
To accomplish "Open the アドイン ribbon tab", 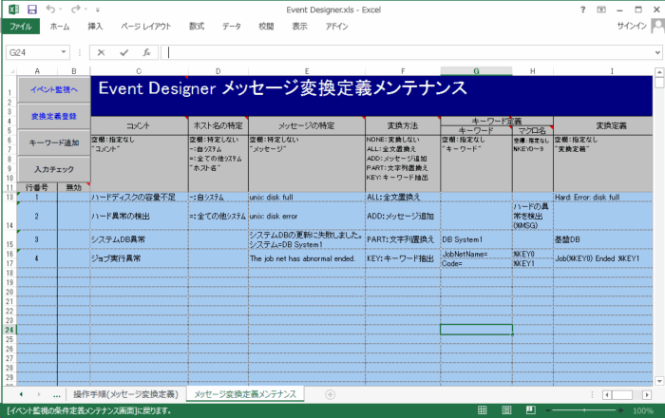I will pos(336,27).
